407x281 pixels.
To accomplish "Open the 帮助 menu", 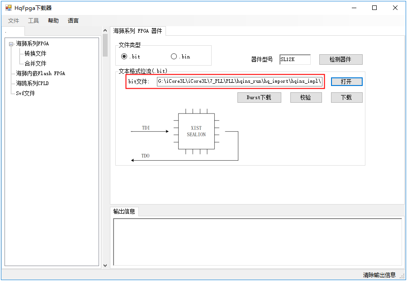I will point(53,21).
